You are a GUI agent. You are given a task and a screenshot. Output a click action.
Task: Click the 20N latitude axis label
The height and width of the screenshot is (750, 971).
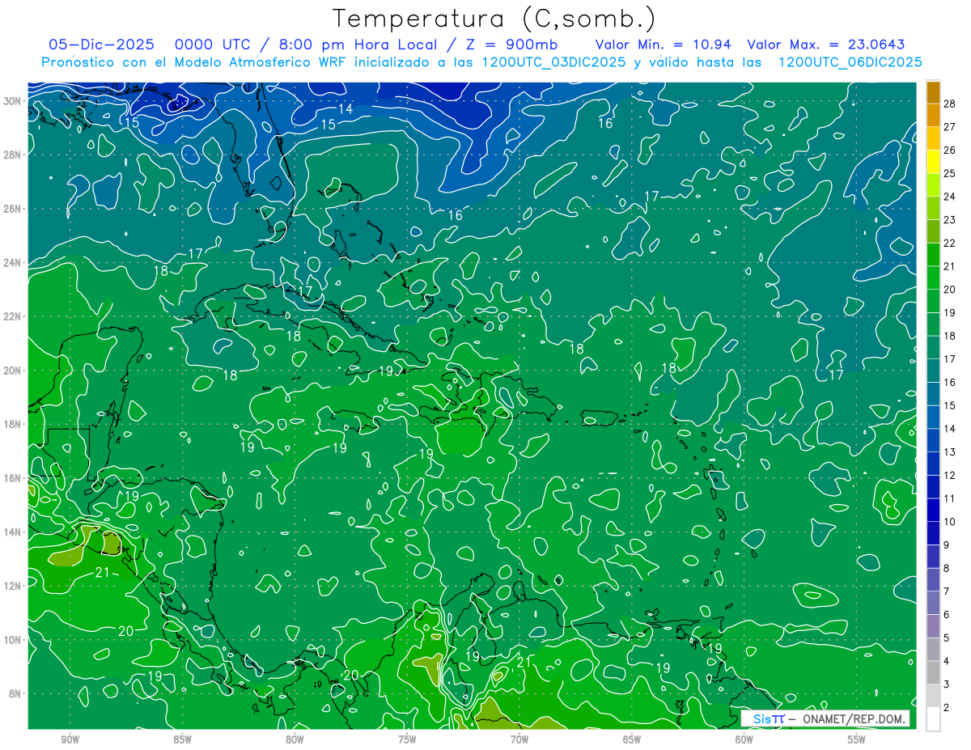pyautogui.click(x=14, y=370)
